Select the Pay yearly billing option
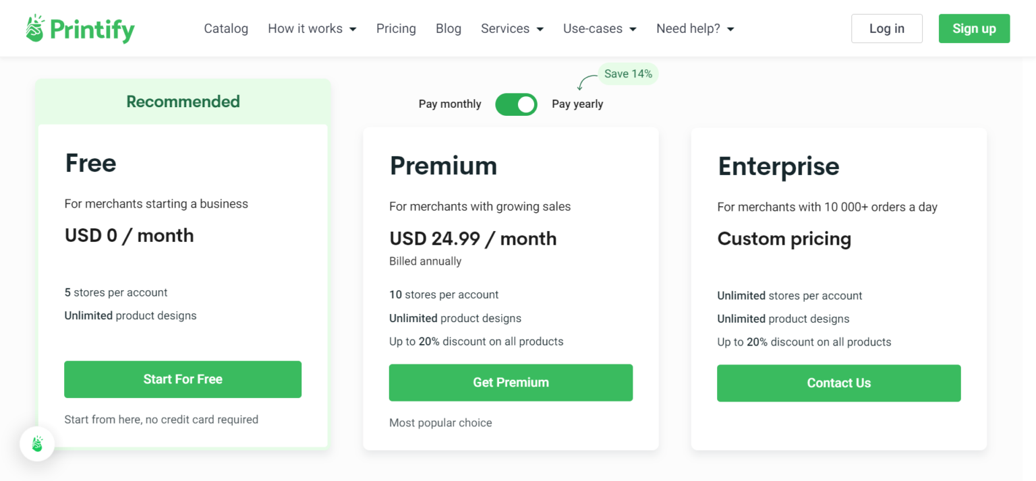 [577, 104]
